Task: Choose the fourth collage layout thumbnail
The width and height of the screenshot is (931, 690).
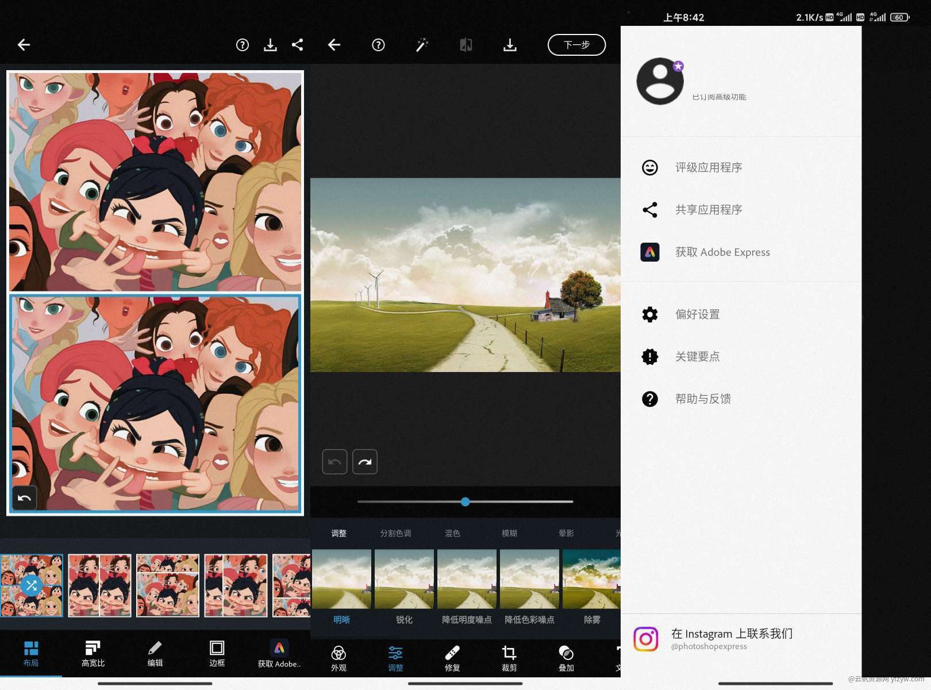Action: click(236, 585)
